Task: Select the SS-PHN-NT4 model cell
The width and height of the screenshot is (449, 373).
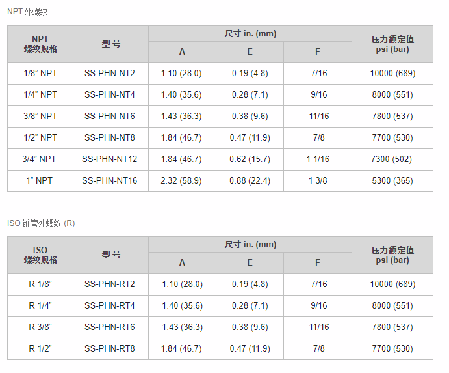Action: pos(110,95)
